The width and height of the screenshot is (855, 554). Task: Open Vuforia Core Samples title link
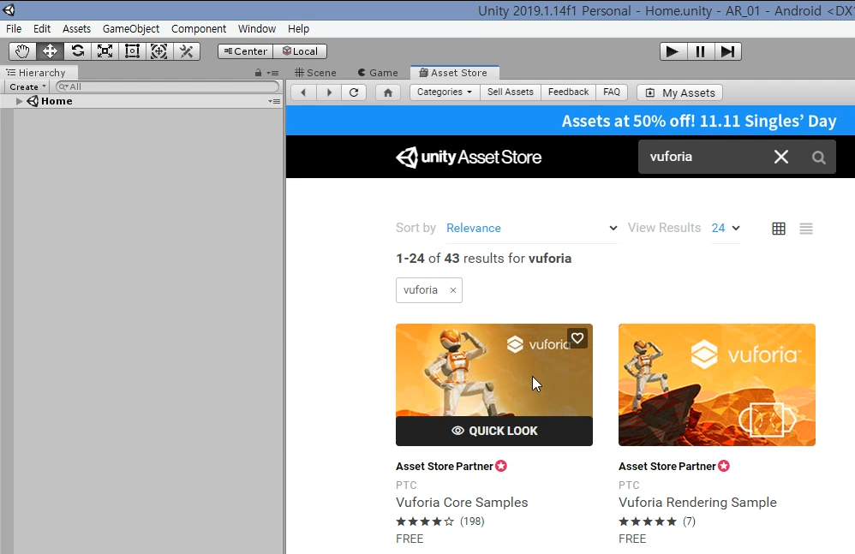[x=462, y=503]
